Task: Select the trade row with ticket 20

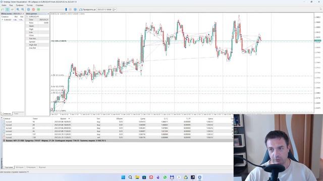Action: tap(118, 125)
